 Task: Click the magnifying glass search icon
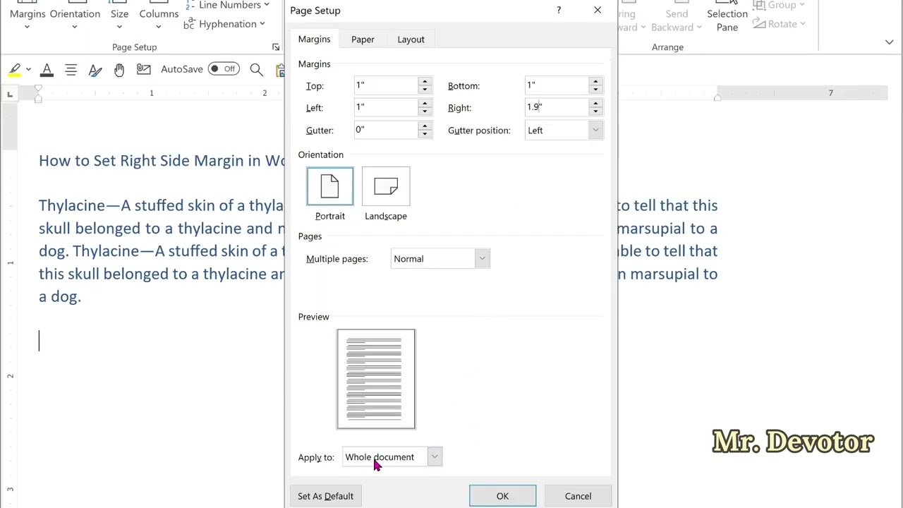pos(256,69)
